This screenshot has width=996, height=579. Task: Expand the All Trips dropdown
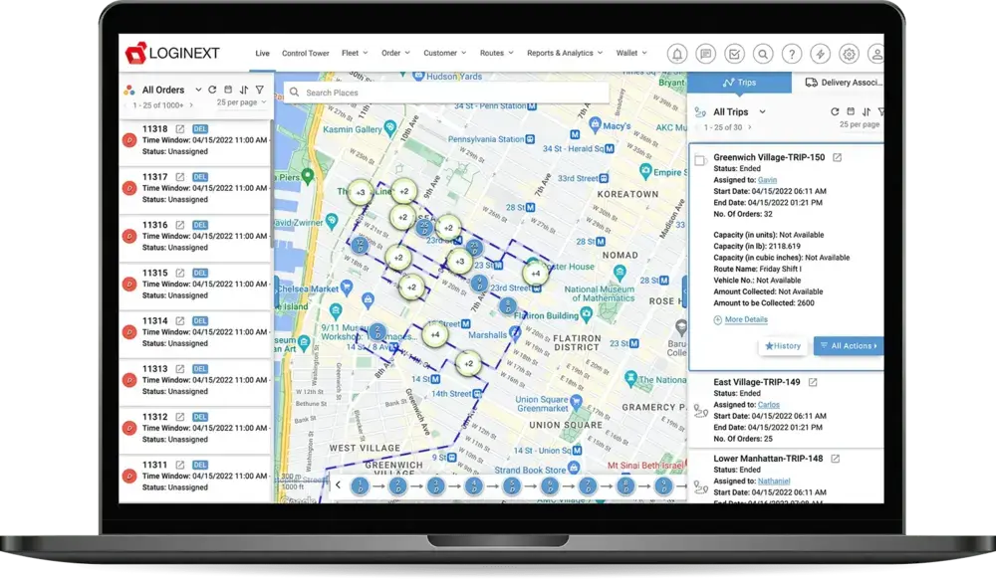click(x=762, y=112)
